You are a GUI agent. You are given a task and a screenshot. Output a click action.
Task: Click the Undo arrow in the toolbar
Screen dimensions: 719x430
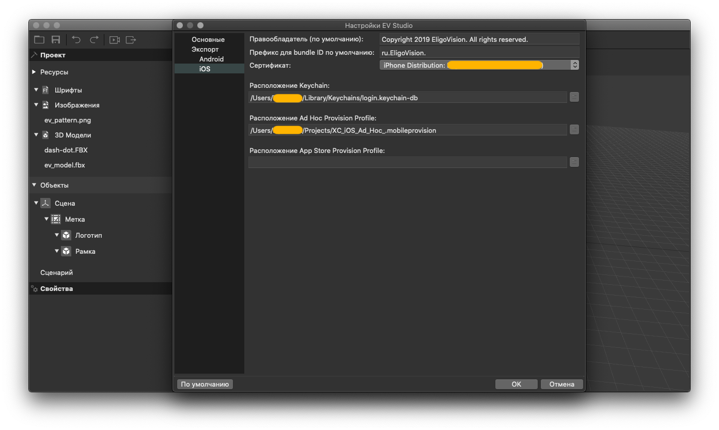tap(75, 39)
